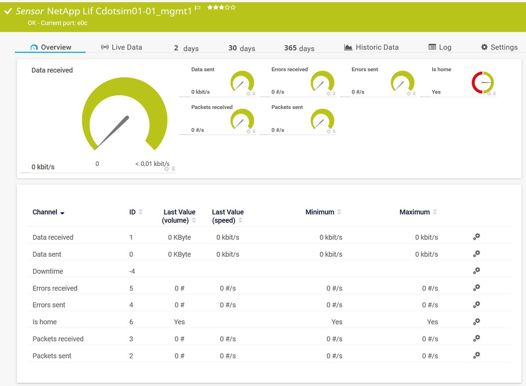Switch to the Live Data tab
The width and height of the screenshot is (526, 386).
point(121,46)
